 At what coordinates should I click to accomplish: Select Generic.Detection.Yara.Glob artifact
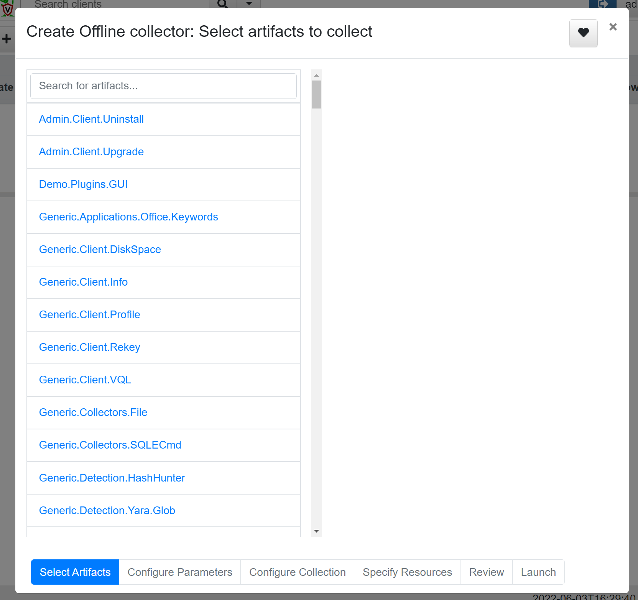163,510
